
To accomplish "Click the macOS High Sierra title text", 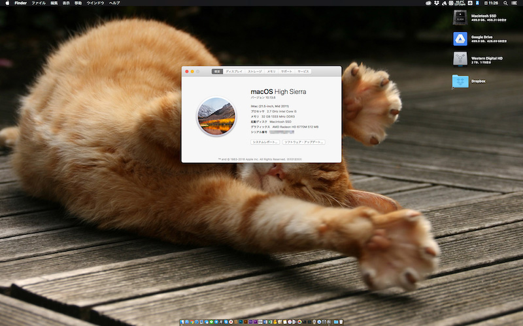I will point(278,91).
